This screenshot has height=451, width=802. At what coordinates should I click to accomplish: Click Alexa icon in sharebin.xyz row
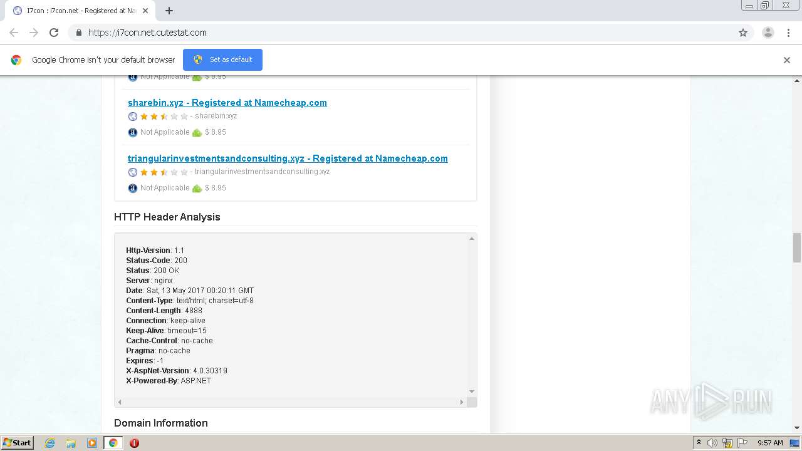pyautogui.click(x=133, y=132)
